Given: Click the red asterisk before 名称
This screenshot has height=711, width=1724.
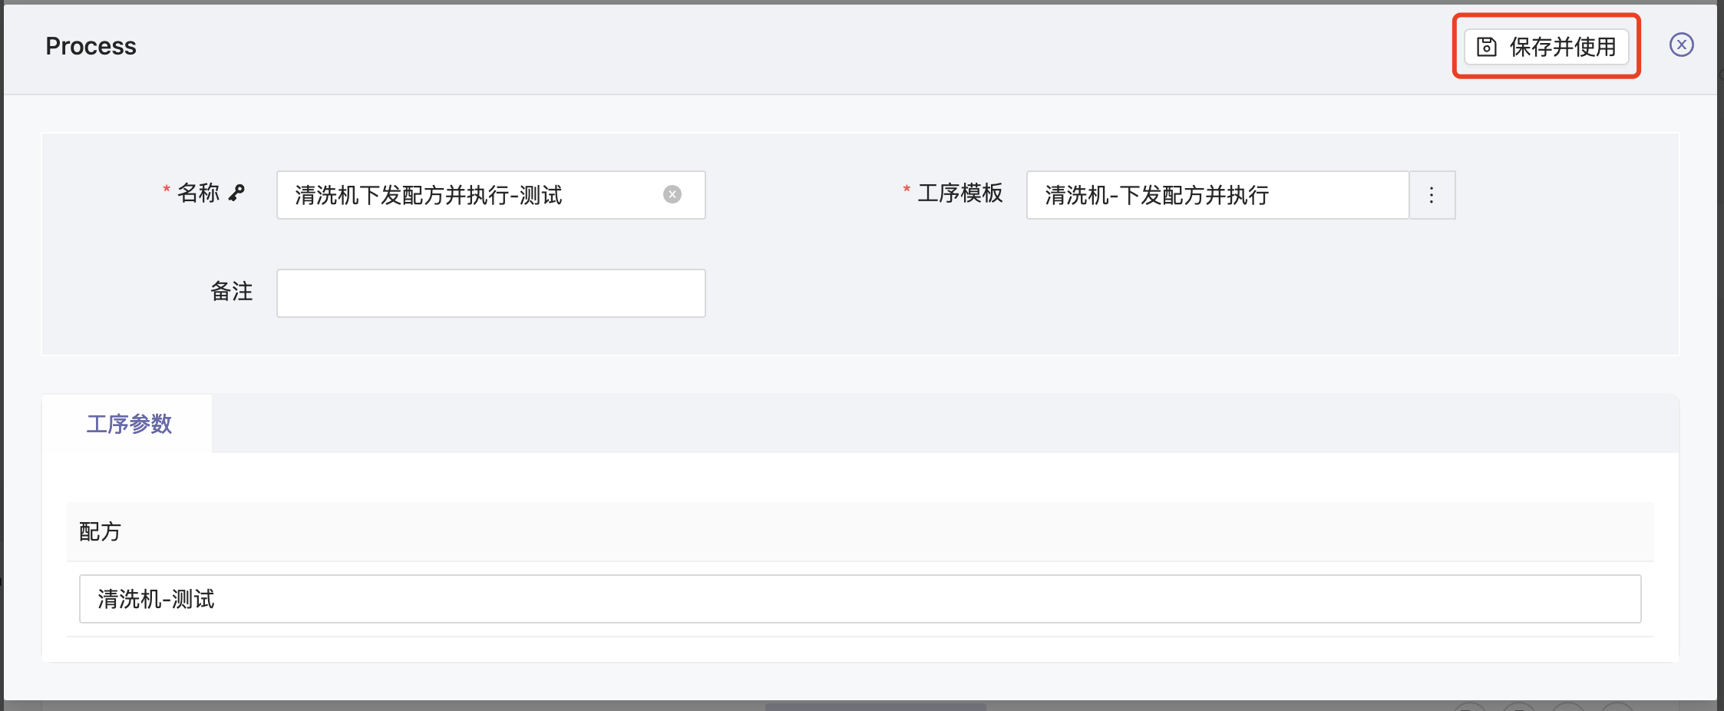Looking at the screenshot, I should click(166, 190).
